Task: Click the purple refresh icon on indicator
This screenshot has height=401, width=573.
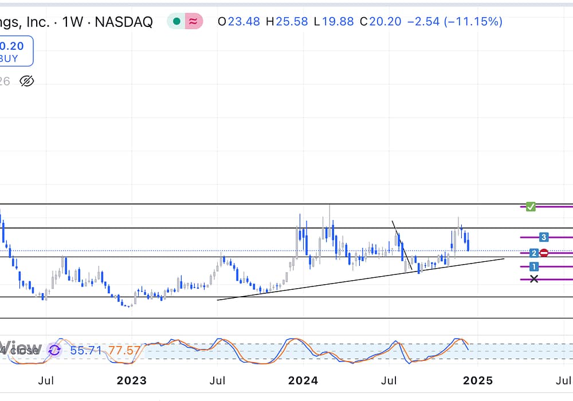Action: pyautogui.click(x=54, y=349)
